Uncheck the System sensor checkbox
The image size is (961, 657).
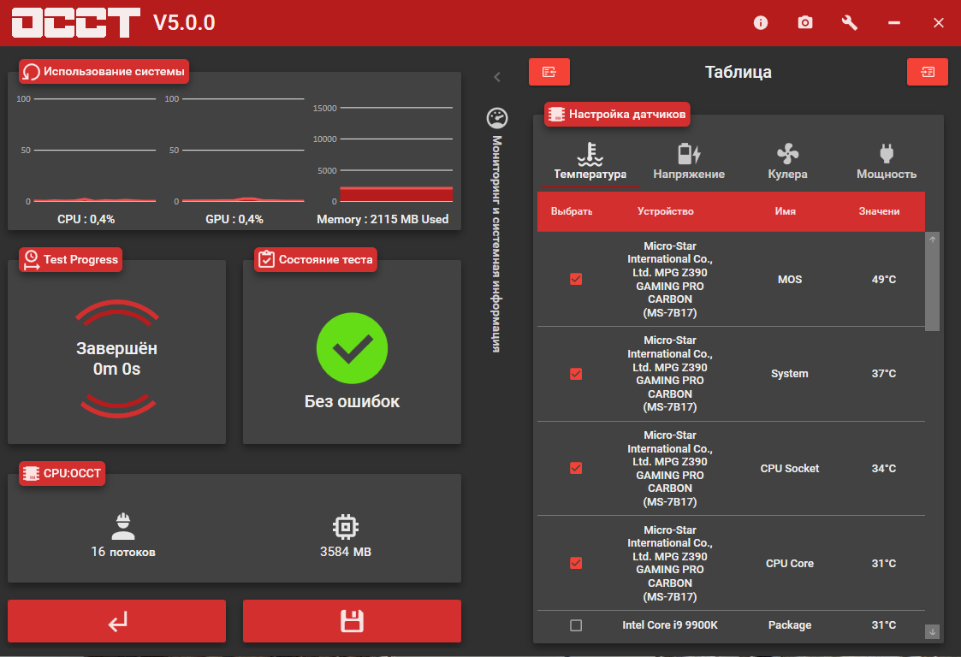(x=576, y=374)
